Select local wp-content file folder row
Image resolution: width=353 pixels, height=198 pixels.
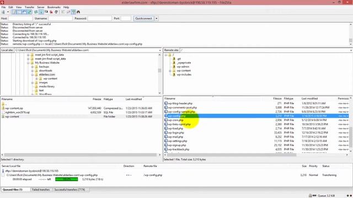(x=81, y=117)
